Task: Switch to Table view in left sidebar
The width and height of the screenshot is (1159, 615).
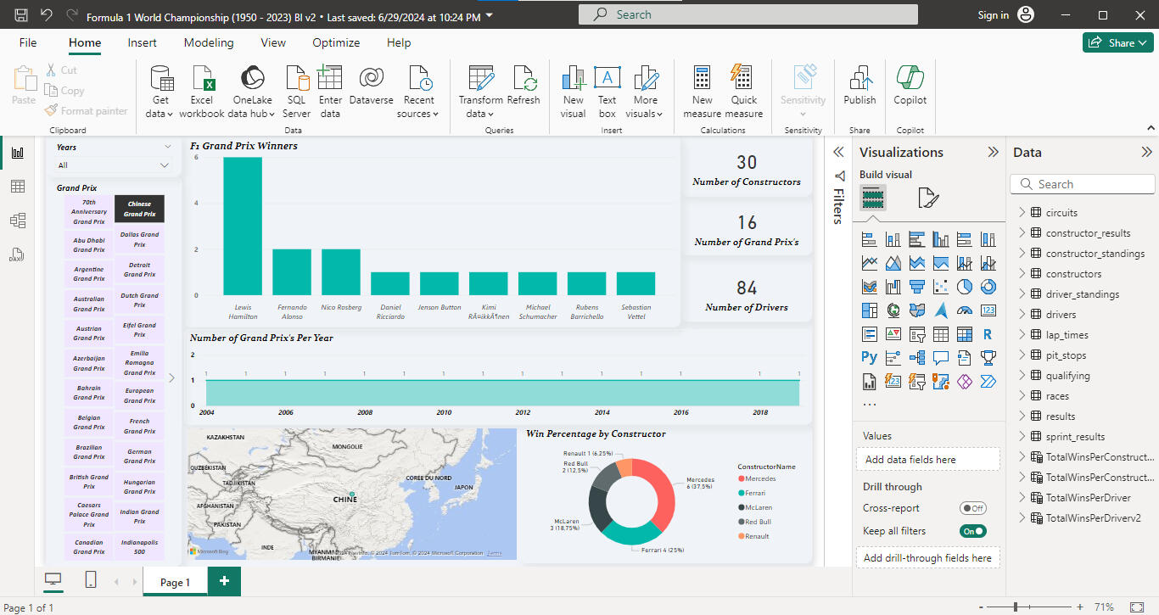Action: click(x=17, y=187)
